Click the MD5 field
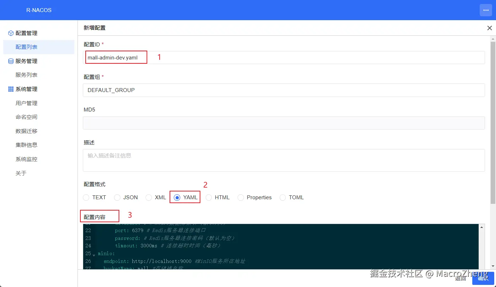Viewport: 496px width, 287px height. click(x=284, y=123)
